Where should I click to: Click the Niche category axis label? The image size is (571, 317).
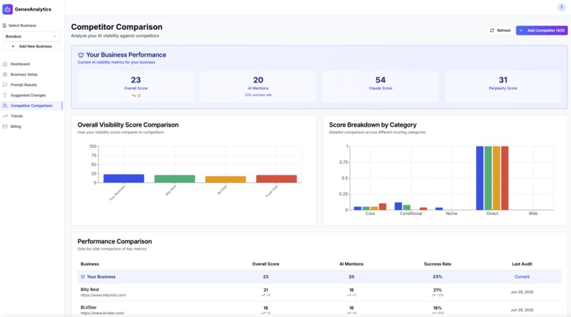[451, 214]
